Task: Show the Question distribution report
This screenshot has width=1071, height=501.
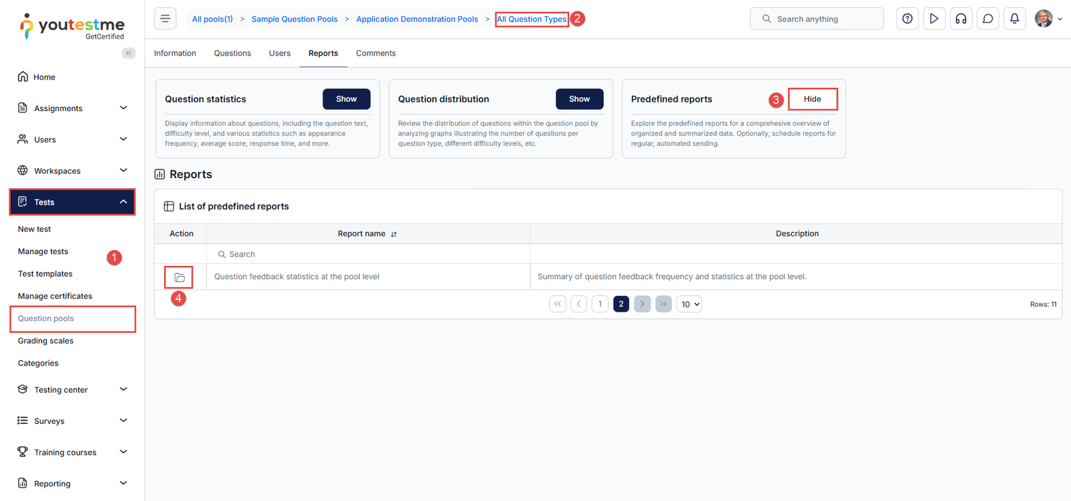Action: (580, 99)
